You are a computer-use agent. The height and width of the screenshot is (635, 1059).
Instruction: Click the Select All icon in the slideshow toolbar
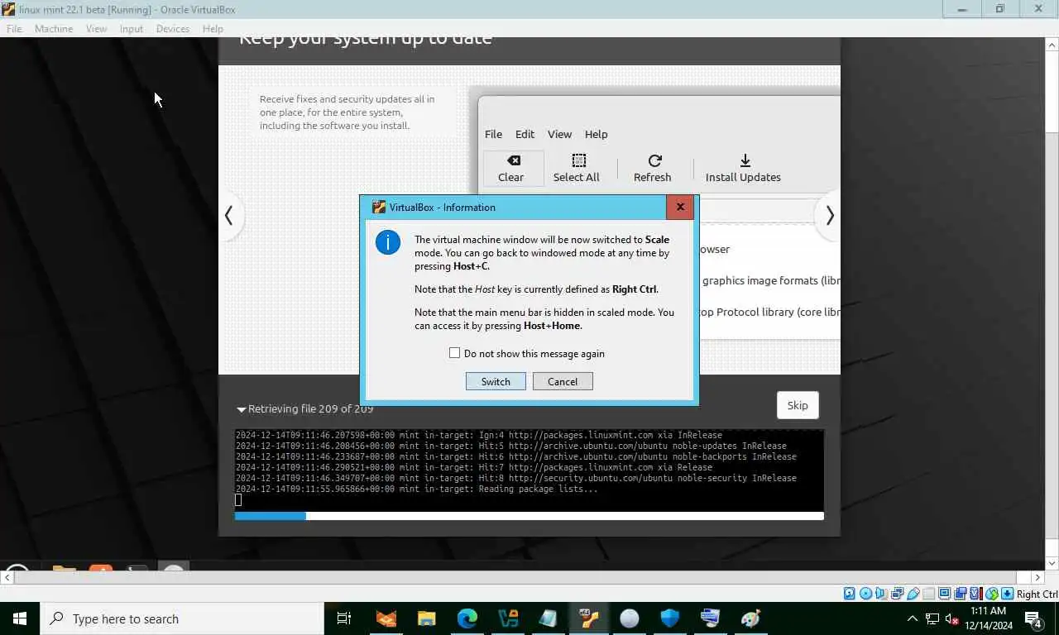click(578, 160)
